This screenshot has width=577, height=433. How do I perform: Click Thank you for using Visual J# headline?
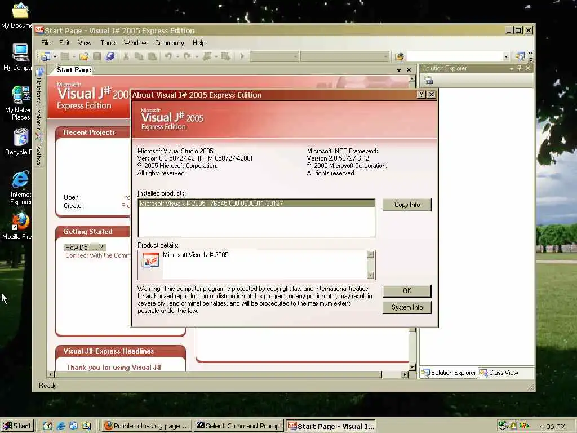[114, 368]
